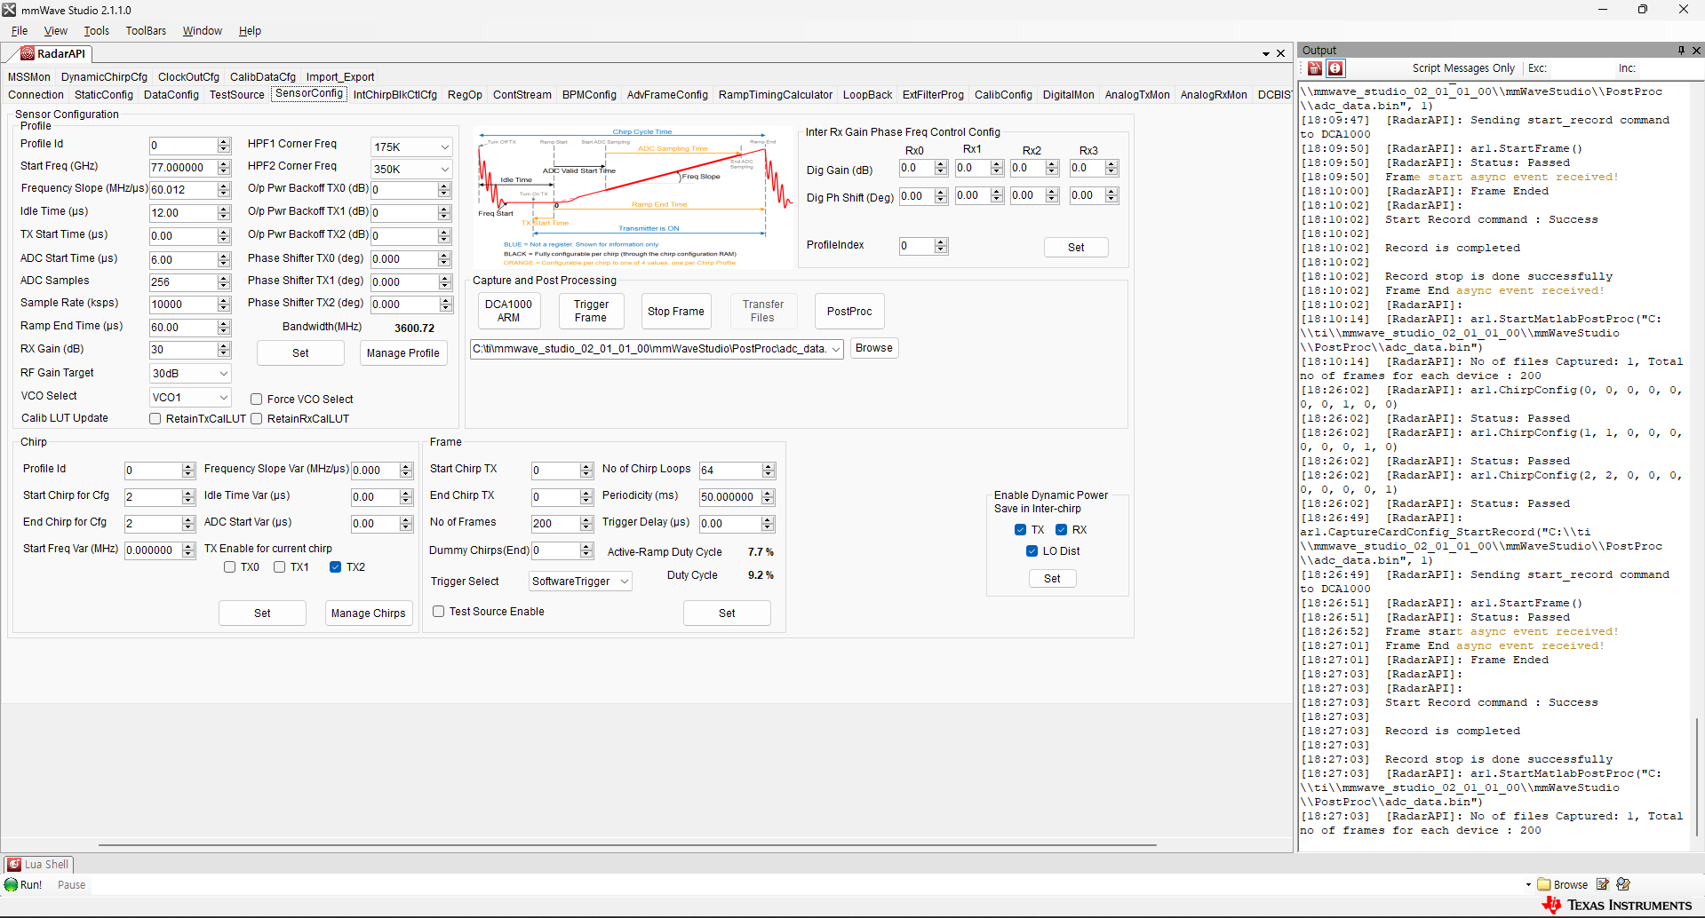
Task: Open the Trigger Select dropdown
Action: tap(625, 582)
